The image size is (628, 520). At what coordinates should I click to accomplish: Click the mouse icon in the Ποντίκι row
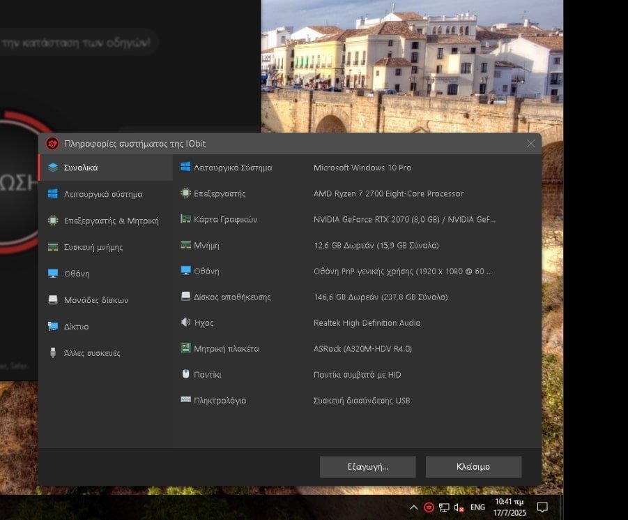tap(185, 374)
